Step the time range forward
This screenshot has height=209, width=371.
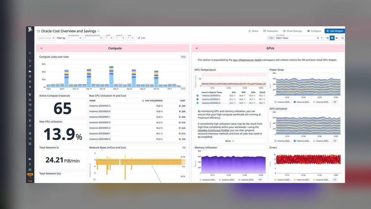337,38
